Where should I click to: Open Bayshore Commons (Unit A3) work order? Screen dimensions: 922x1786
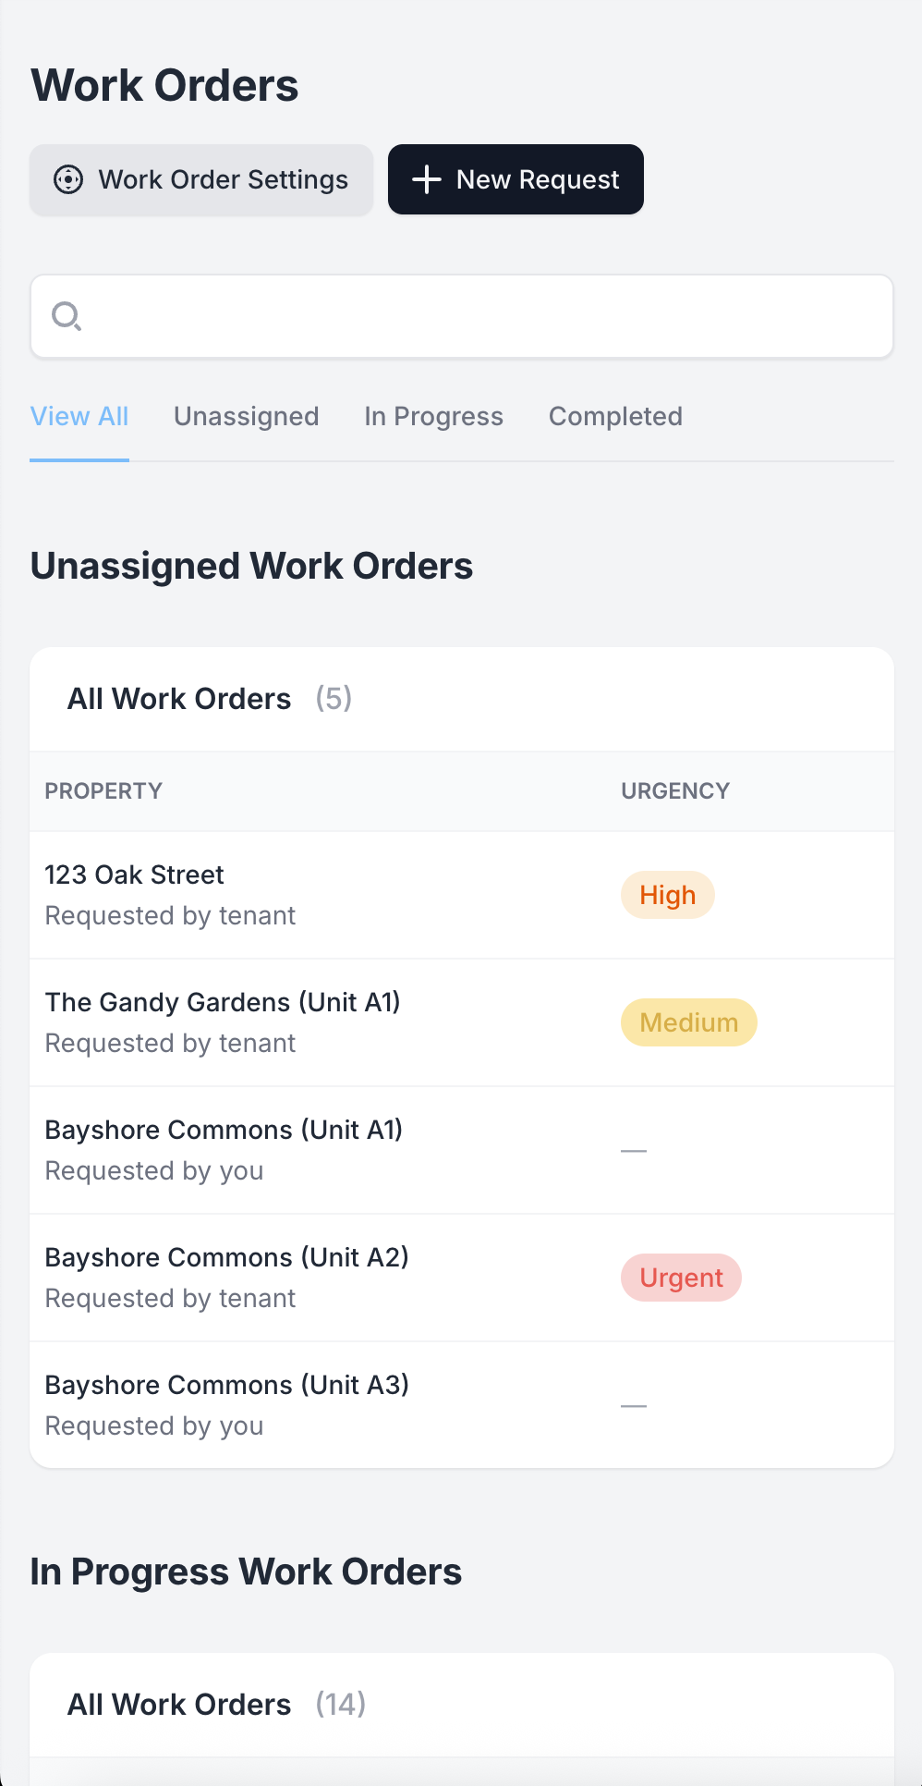tap(227, 1385)
